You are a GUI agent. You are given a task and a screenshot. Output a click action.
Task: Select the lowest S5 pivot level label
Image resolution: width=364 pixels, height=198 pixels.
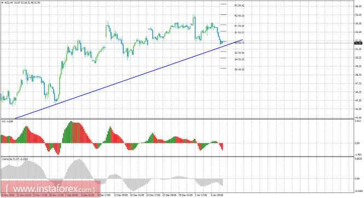tap(239, 70)
